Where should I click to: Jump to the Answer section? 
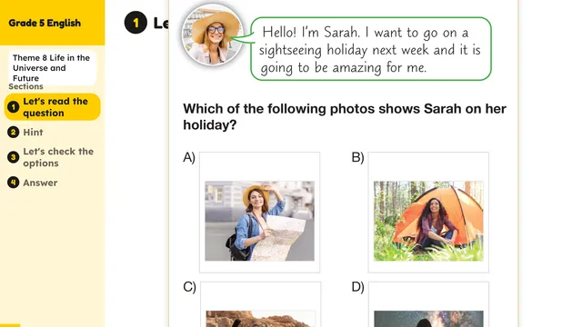40,183
